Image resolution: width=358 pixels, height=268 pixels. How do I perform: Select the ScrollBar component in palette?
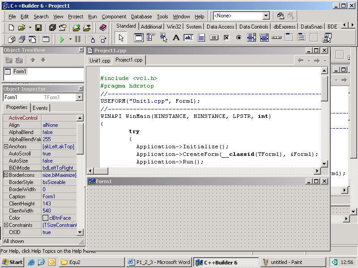(277, 38)
